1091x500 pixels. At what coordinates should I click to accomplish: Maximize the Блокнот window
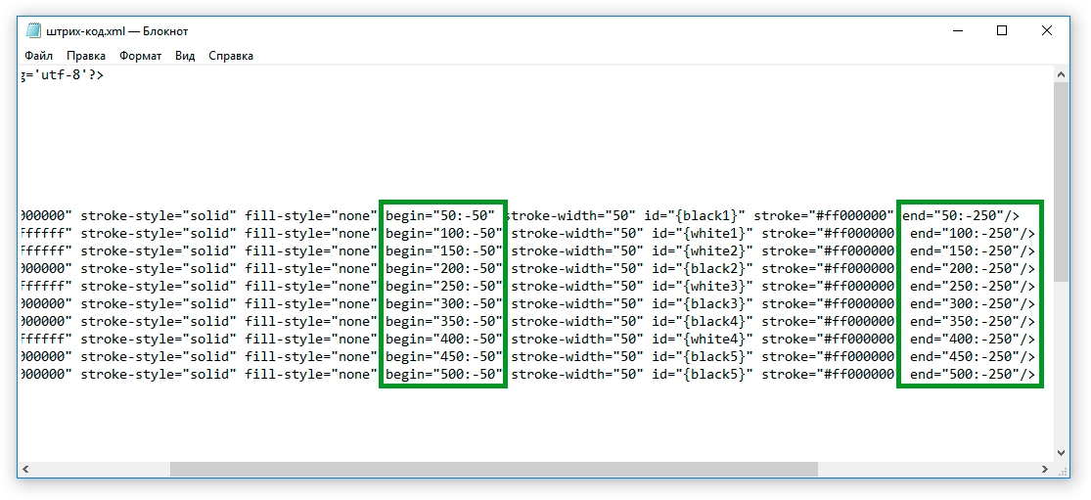point(1002,30)
